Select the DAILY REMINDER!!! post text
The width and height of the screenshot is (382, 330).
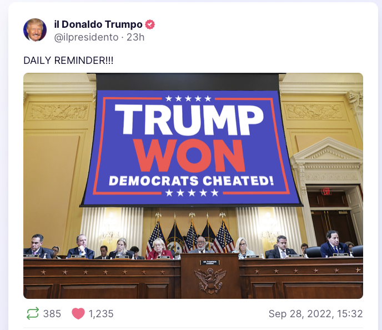[x=68, y=61]
